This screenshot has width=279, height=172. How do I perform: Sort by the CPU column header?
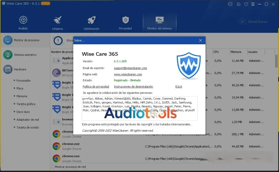coord(216,52)
